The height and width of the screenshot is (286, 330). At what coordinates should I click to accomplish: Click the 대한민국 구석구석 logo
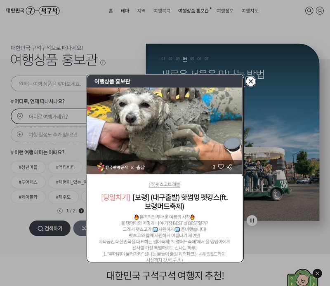(x=33, y=11)
